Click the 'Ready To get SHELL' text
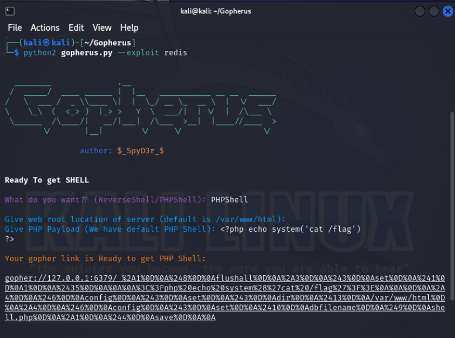This screenshot has height=338, width=455. [x=46, y=180]
